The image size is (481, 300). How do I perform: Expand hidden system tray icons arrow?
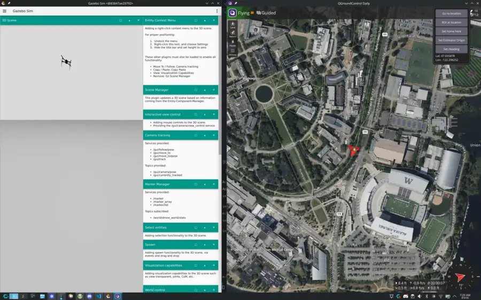point(455,296)
